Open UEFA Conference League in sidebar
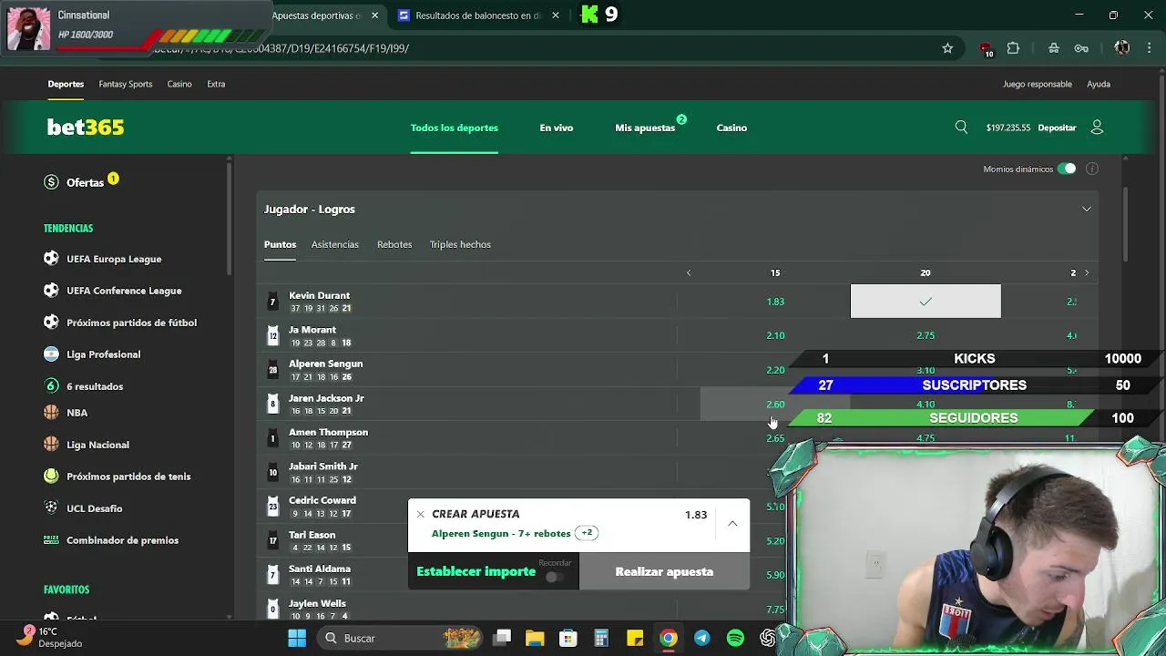Screen dimensions: 1166x656 coord(124,291)
